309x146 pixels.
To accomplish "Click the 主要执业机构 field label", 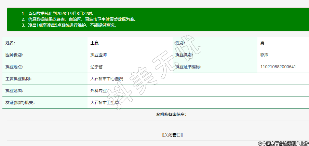I will tap(18, 79).
